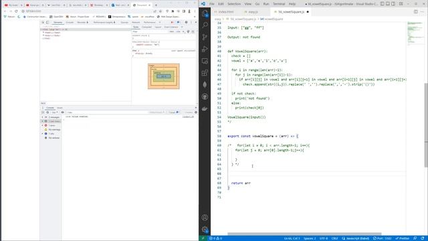Switch to the DevTools Sources tab
This screenshot has width=428, height=241.
(124, 22)
